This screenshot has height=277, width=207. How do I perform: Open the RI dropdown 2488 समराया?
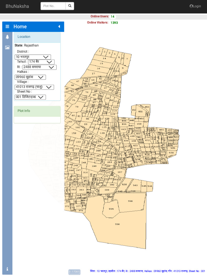coord(39,67)
